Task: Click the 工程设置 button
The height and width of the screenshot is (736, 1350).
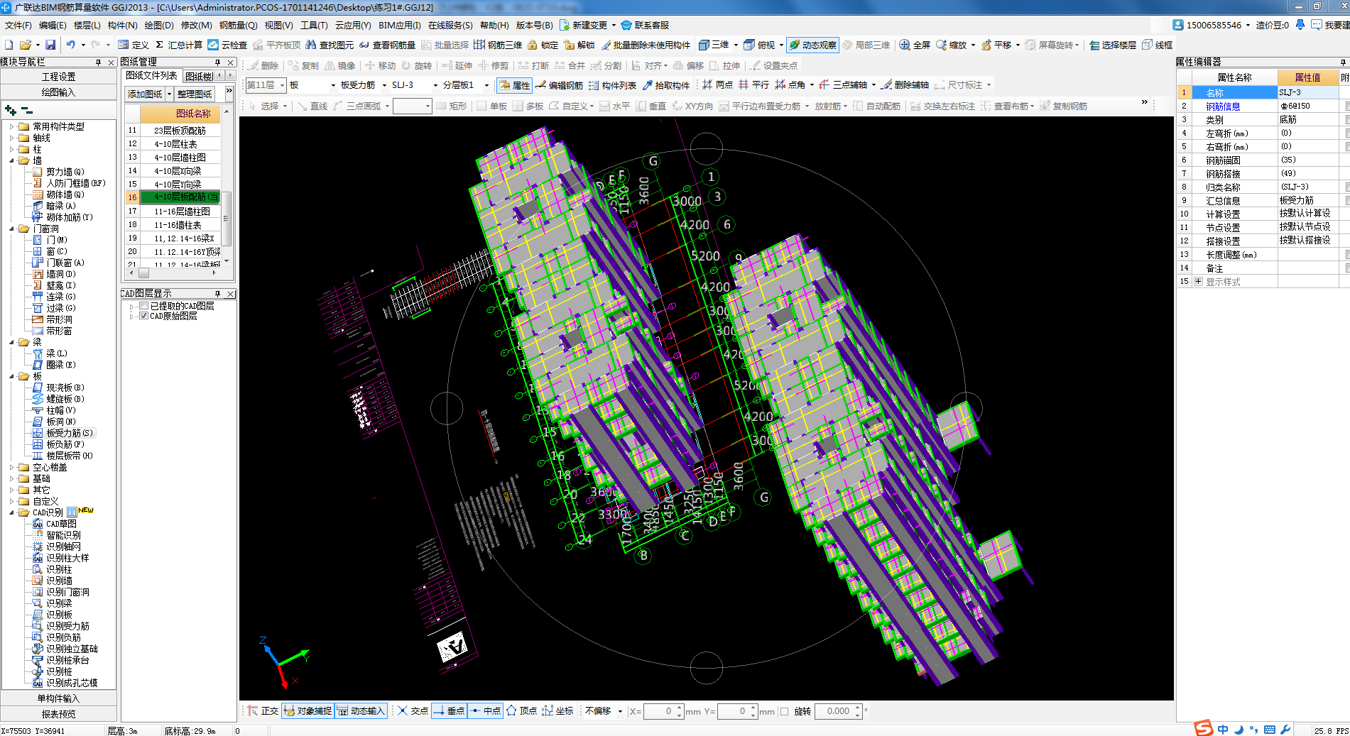Action: (x=59, y=77)
